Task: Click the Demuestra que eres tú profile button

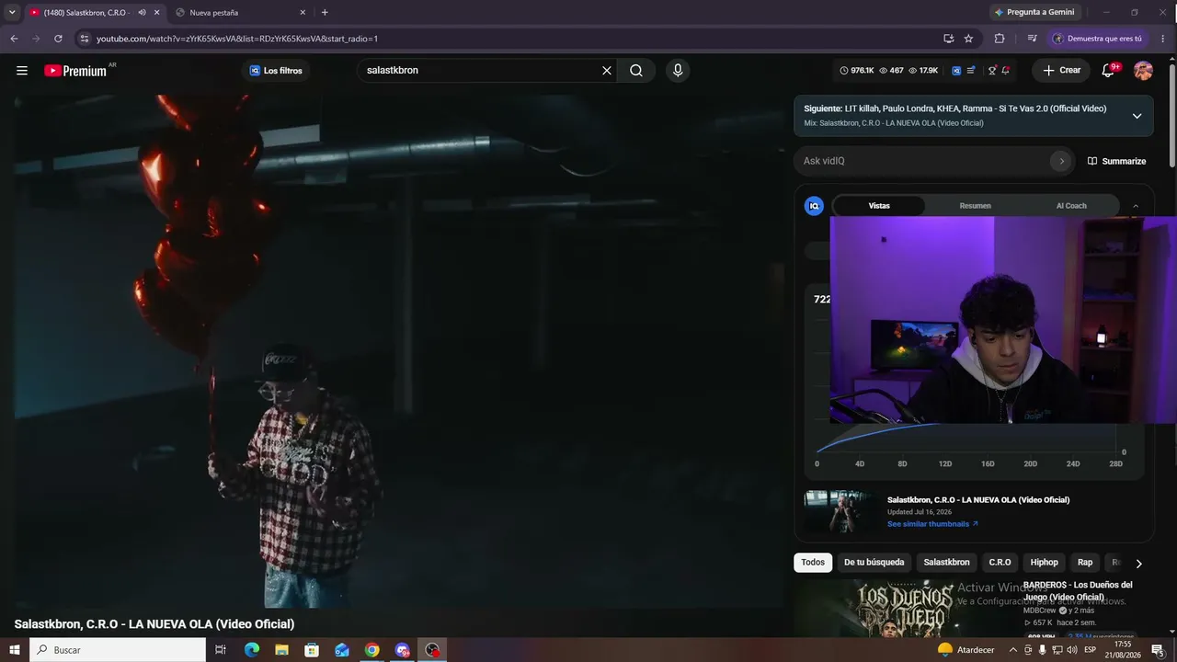Action: [x=1098, y=39]
